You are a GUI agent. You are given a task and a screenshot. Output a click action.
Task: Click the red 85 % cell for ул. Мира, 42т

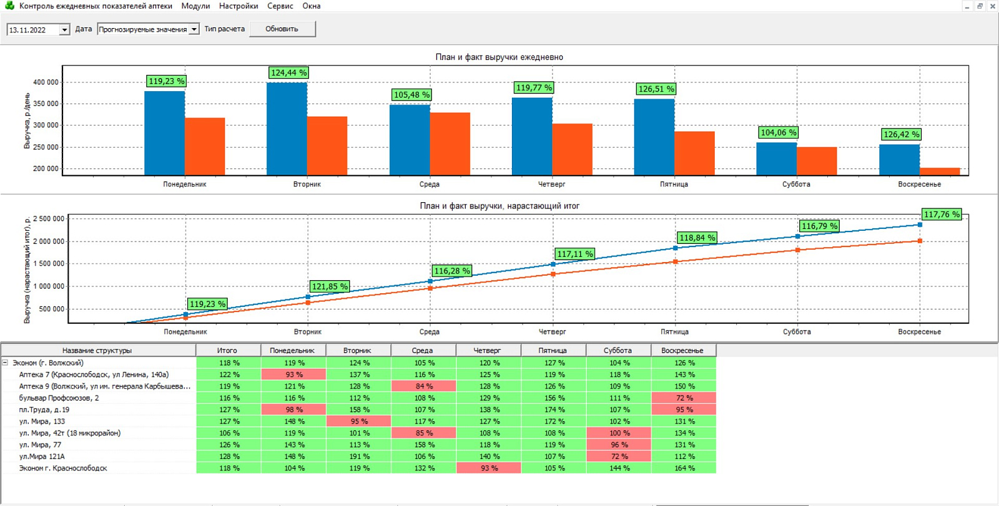pyautogui.click(x=423, y=433)
